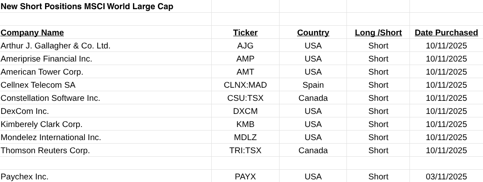
Task: Click the 'Thomson Reuters Corp.' cell
Action: coord(45,151)
